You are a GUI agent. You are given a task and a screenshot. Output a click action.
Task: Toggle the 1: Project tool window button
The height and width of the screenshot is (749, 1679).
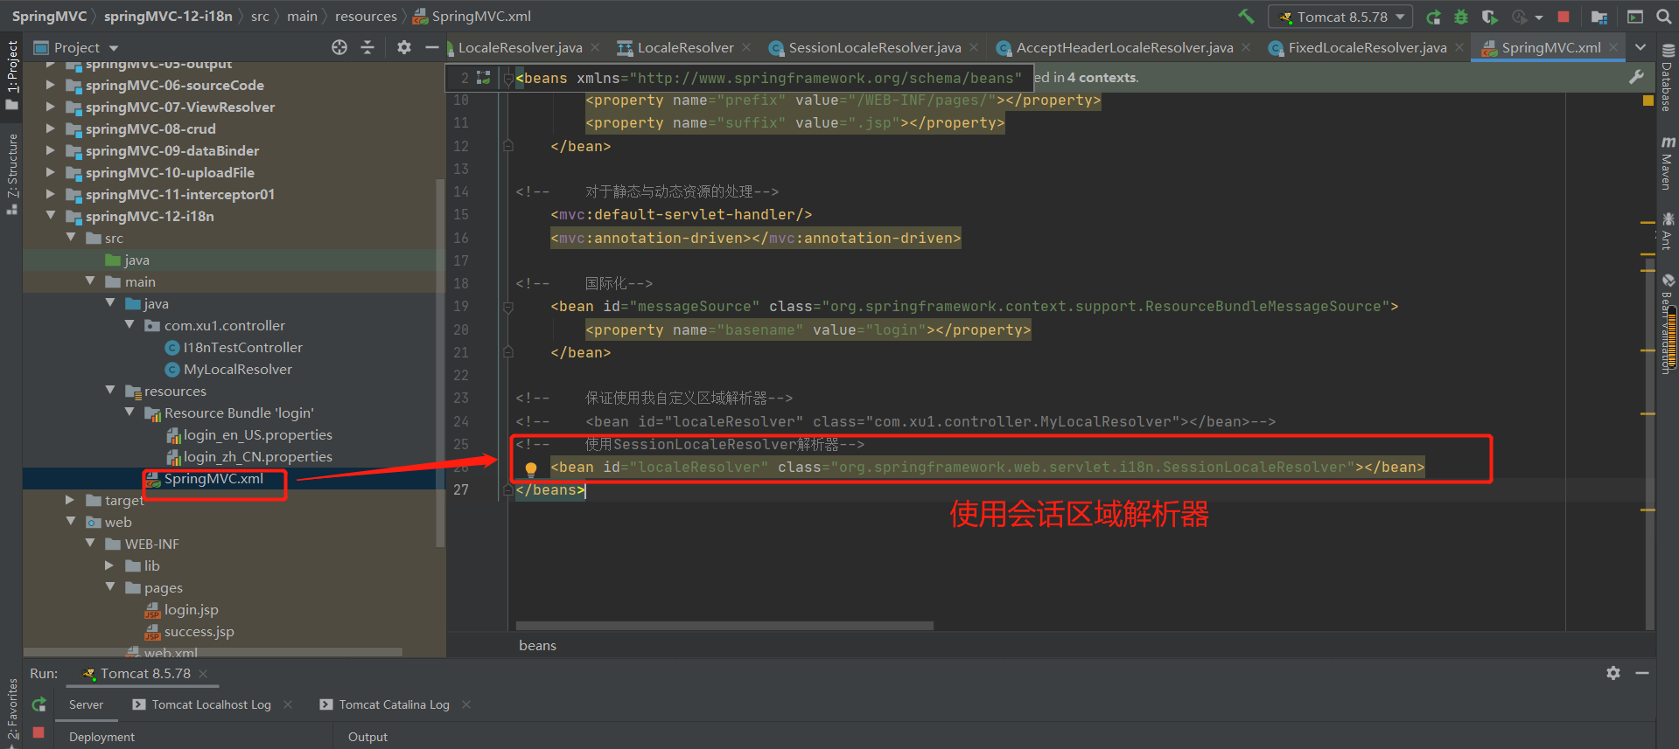point(11,75)
